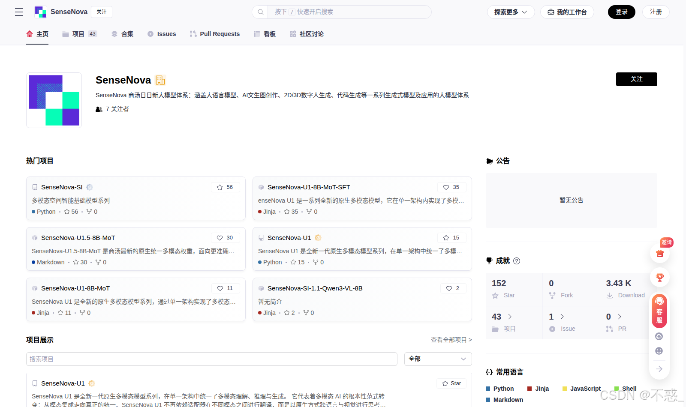The width and height of the screenshot is (686, 407).
Task: Toggle header 关注 follow button
Action: pos(102,12)
